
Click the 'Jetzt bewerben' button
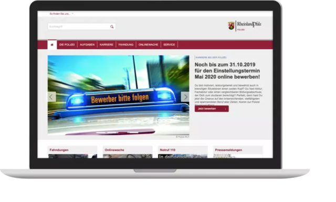click(x=212, y=109)
